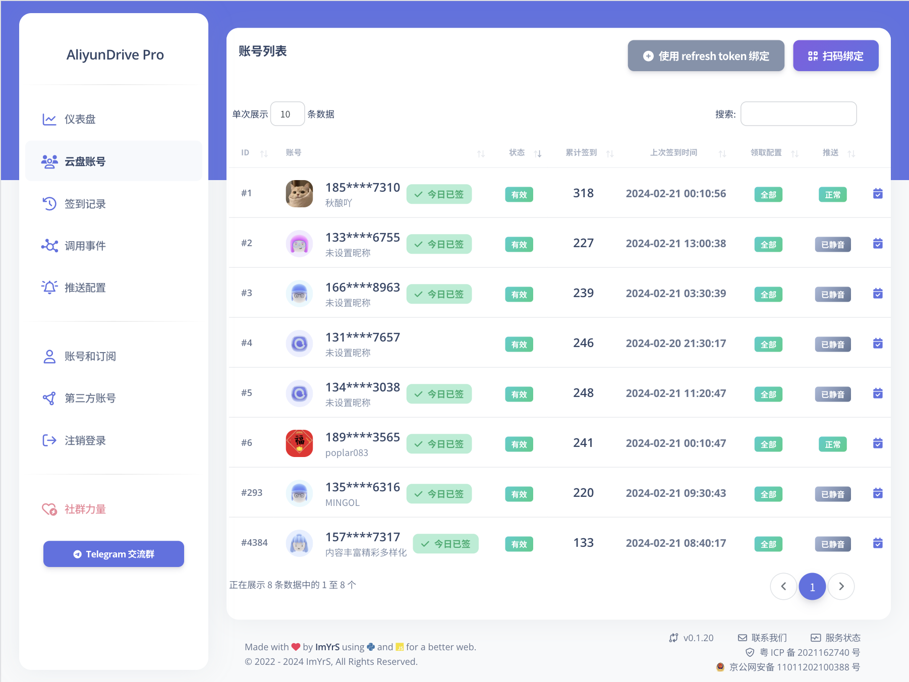Image resolution: width=909 pixels, height=682 pixels.
Task: Open the 仪表盘 dashboard menu item
Action: (x=113, y=119)
